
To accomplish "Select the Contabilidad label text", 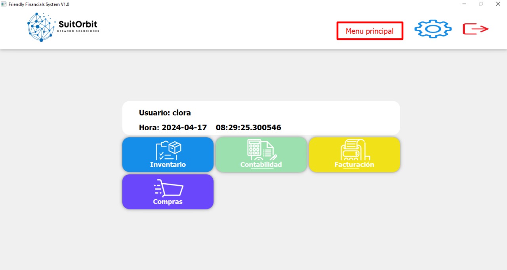I will pos(261,165).
